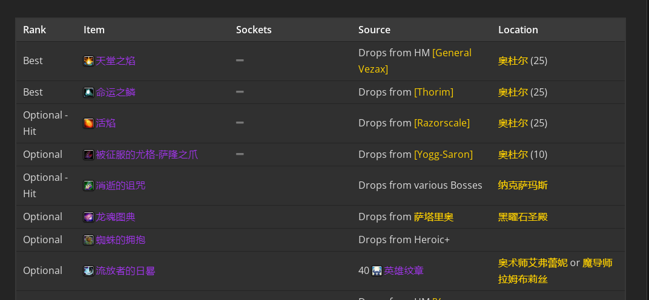Open the 纳克萨玛斯 location link
This screenshot has width=649, height=300.
click(522, 185)
